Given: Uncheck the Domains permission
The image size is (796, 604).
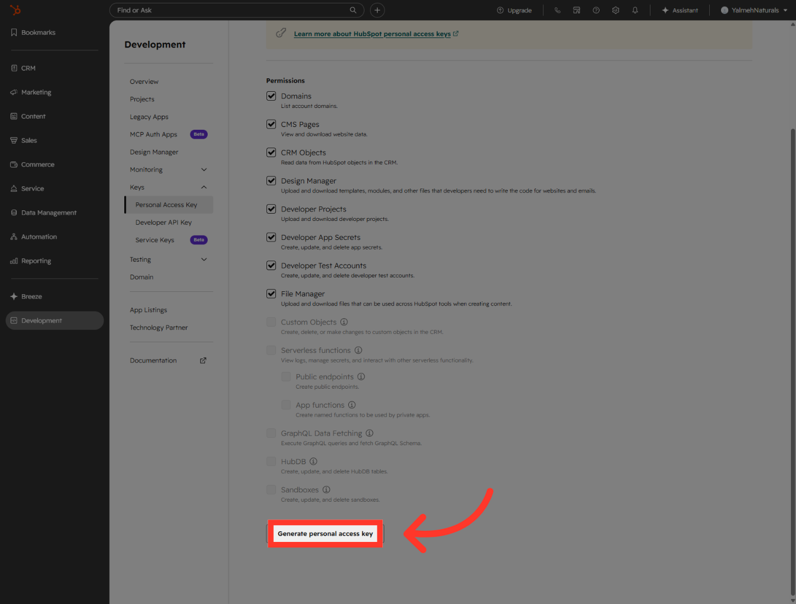Looking at the screenshot, I should coord(271,96).
